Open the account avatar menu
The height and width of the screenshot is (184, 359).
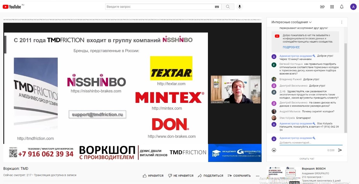[x=353, y=7]
